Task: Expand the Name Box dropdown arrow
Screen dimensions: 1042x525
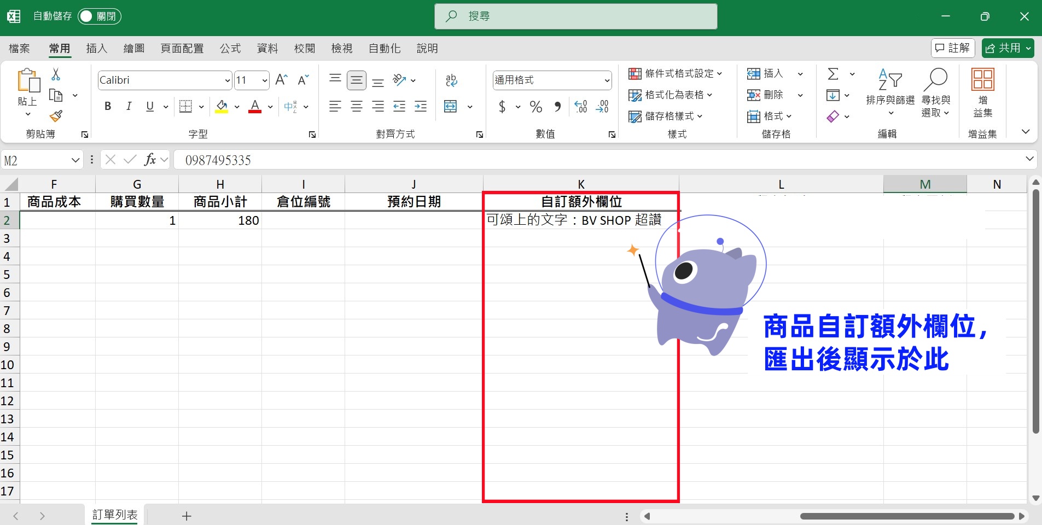Action: [75, 160]
